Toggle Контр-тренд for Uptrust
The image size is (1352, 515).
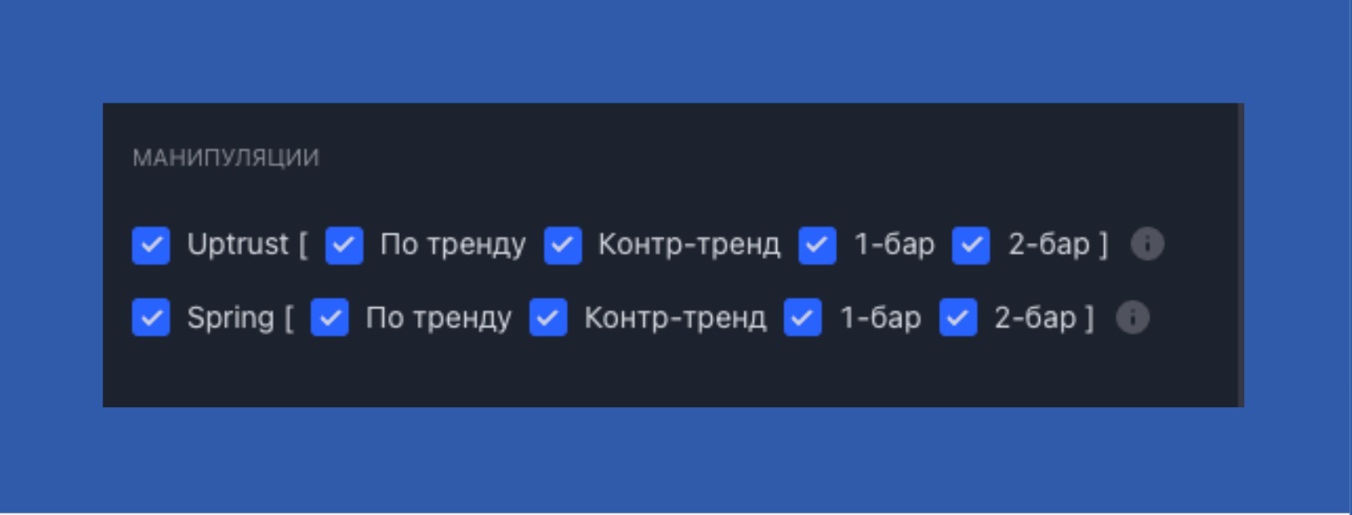[563, 245]
